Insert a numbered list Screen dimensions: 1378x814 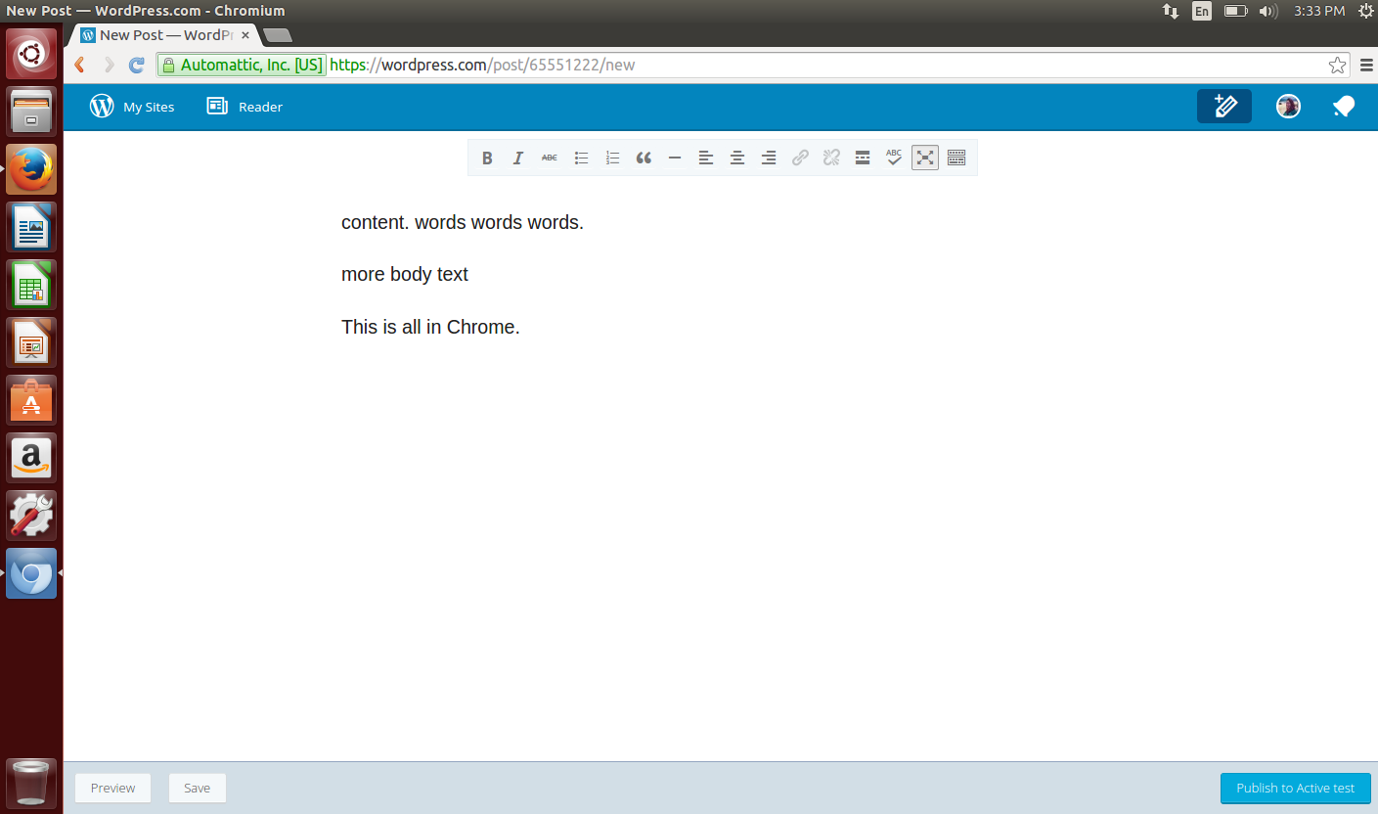[612, 158]
